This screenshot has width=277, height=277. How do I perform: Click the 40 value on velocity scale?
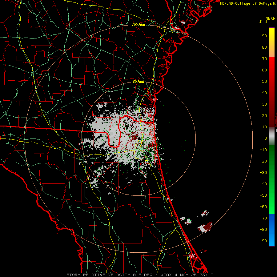(x=264, y=93)
